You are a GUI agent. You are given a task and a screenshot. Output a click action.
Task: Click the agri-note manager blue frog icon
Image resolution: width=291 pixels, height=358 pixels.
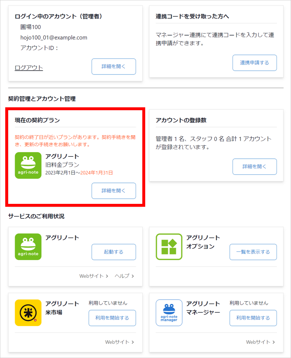click(x=169, y=313)
